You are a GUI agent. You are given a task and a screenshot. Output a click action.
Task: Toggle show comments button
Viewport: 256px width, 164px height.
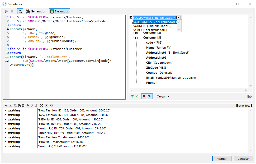click(x=138, y=96)
